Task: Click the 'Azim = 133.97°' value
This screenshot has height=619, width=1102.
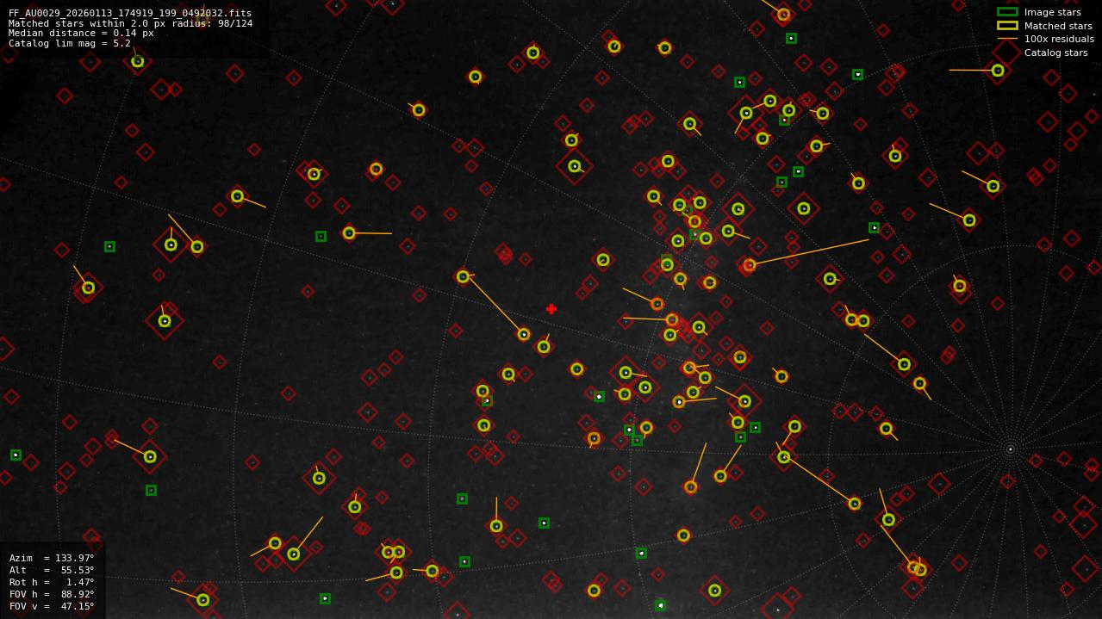Action: (x=52, y=558)
